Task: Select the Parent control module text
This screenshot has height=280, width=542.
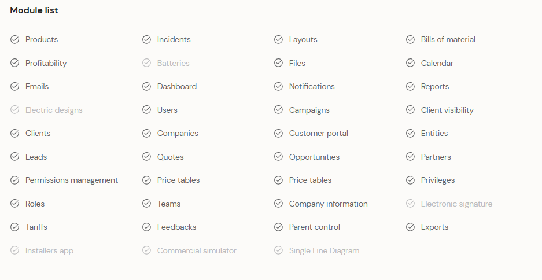Action: (315, 227)
